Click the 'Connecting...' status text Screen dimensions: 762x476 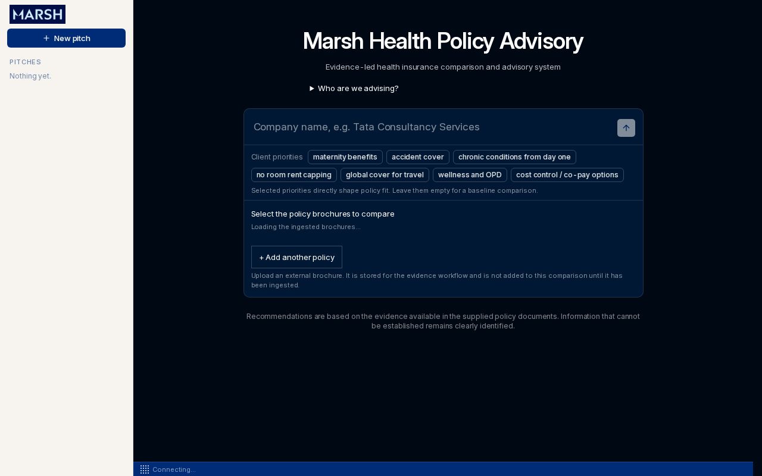point(174,469)
